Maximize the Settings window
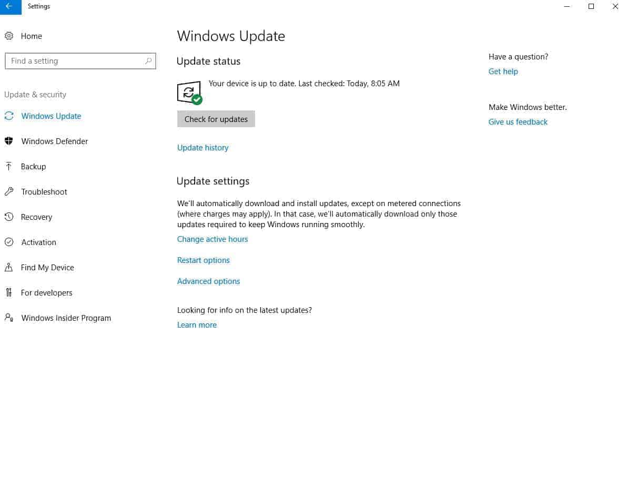The height and width of the screenshot is (488, 627). [x=591, y=6]
